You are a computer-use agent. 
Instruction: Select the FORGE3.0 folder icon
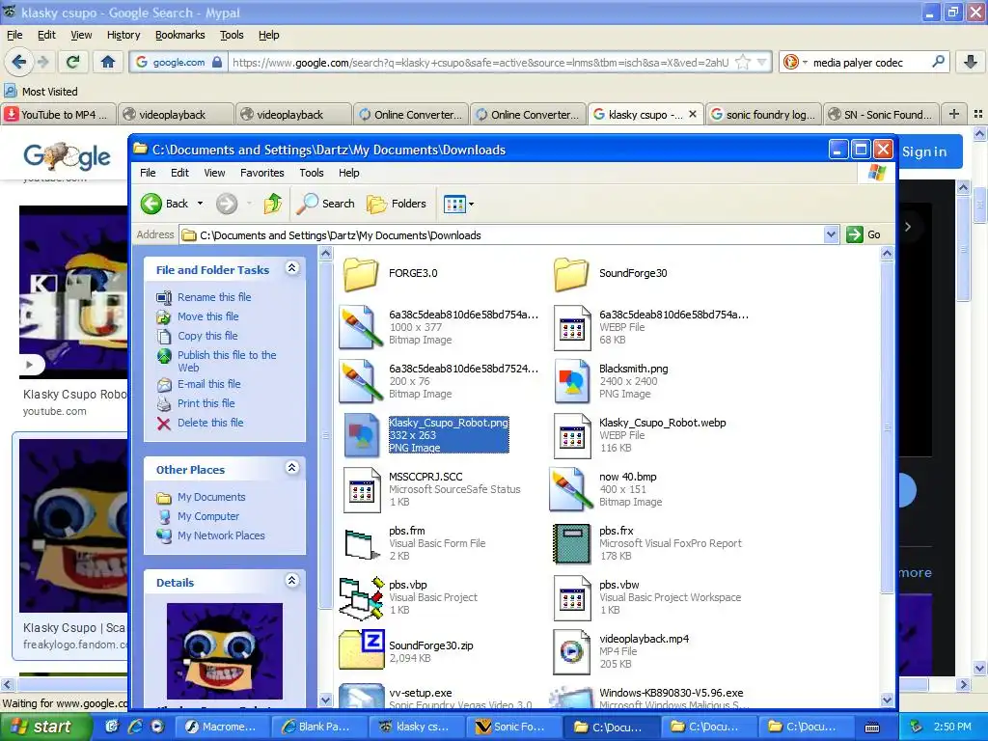point(361,273)
